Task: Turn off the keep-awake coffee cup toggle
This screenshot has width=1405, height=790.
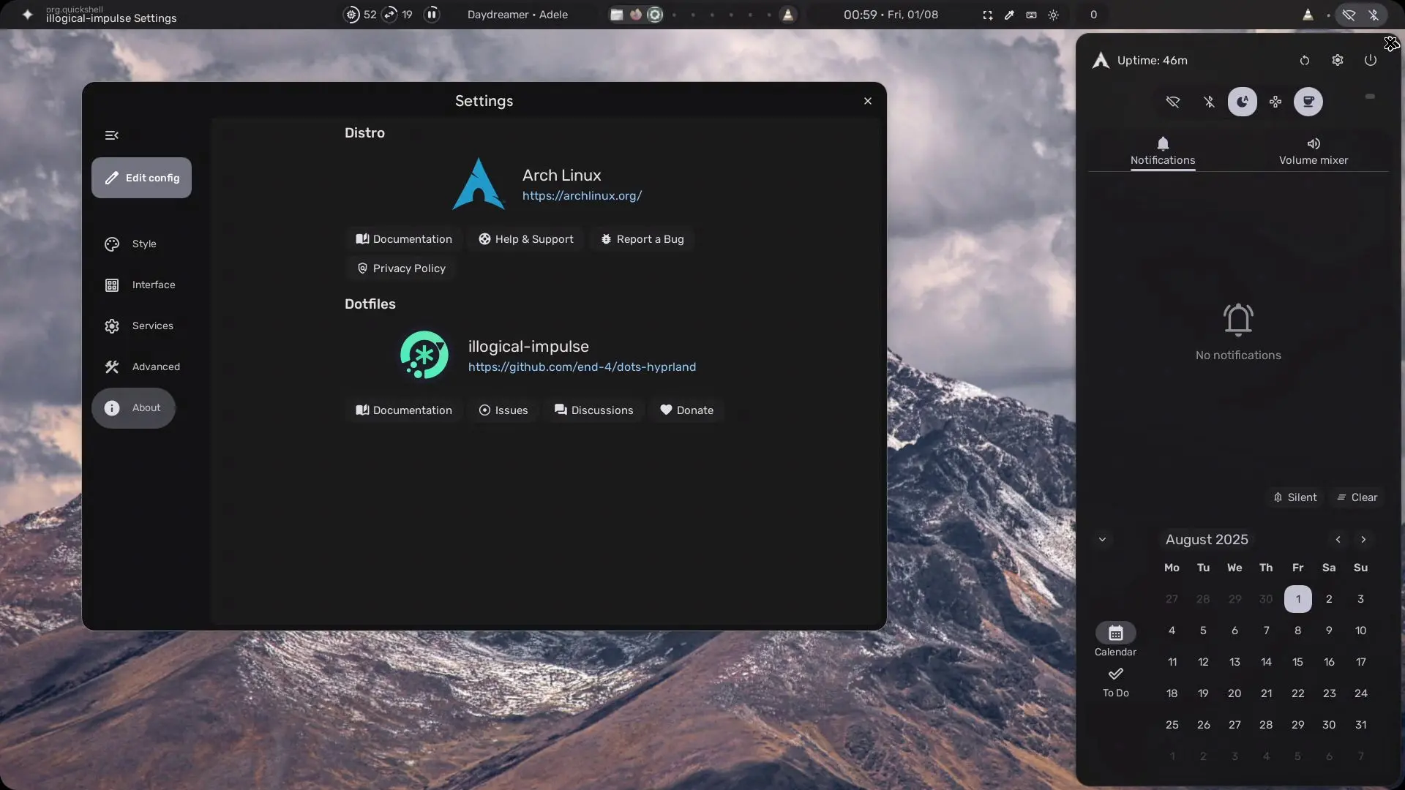Action: pyautogui.click(x=1308, y=102)
